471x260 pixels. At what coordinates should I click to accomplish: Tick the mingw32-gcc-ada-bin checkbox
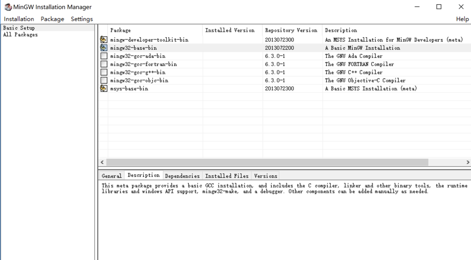pos(104,56)
